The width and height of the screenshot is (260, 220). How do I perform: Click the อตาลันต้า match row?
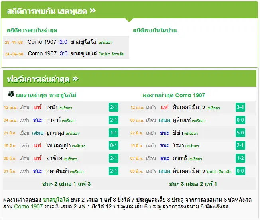(x=61, y=171)
